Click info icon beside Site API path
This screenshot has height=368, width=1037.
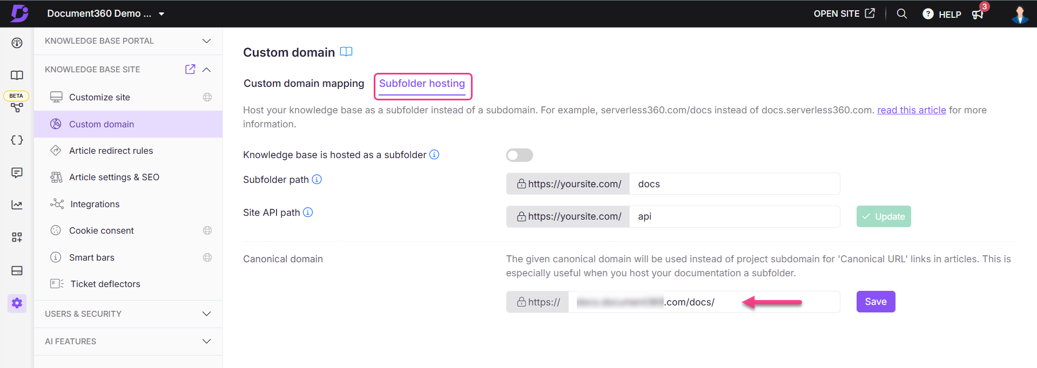click(x=308, y=212)
